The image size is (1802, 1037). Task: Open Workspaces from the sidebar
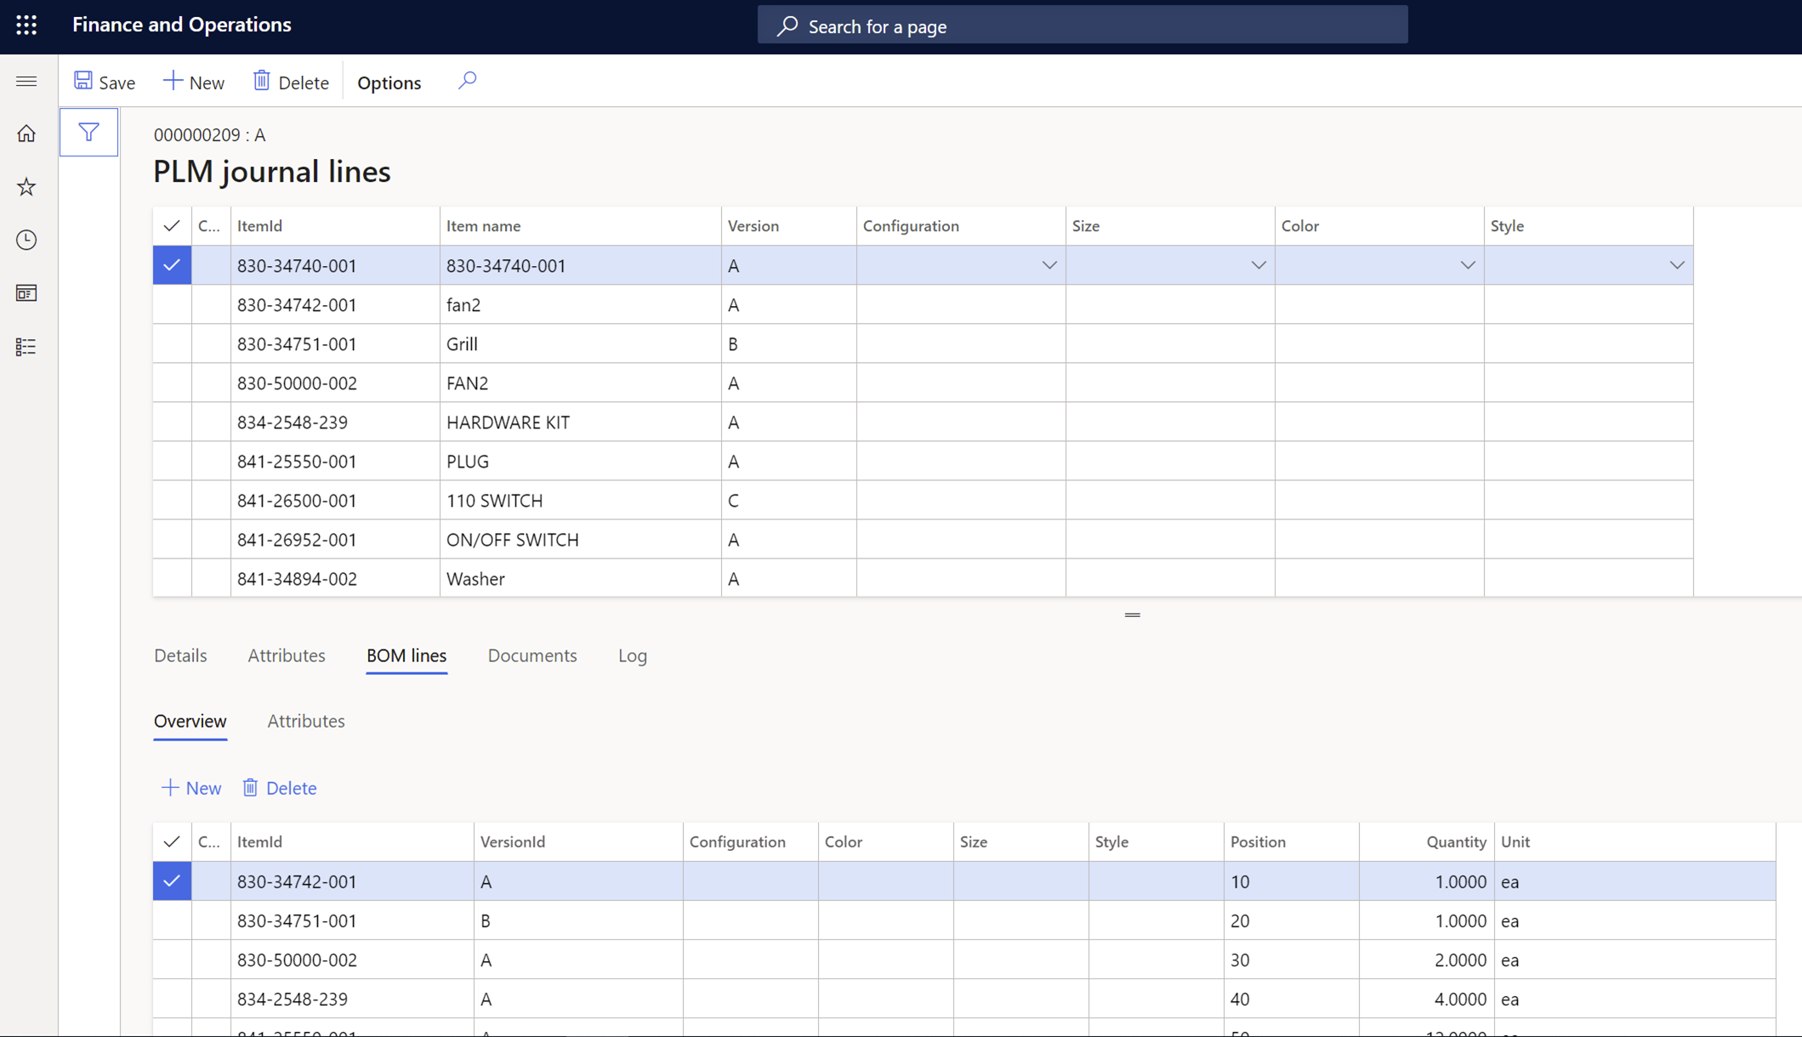click(x=26, y=292)
